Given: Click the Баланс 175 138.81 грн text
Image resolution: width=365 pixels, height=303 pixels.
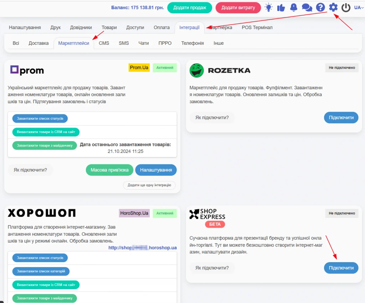Looking at the screenshot, I should click(x=137, y=8).
